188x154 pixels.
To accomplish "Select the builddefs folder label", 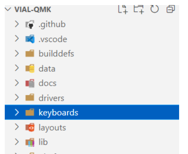I will click(x=56, y=54).
